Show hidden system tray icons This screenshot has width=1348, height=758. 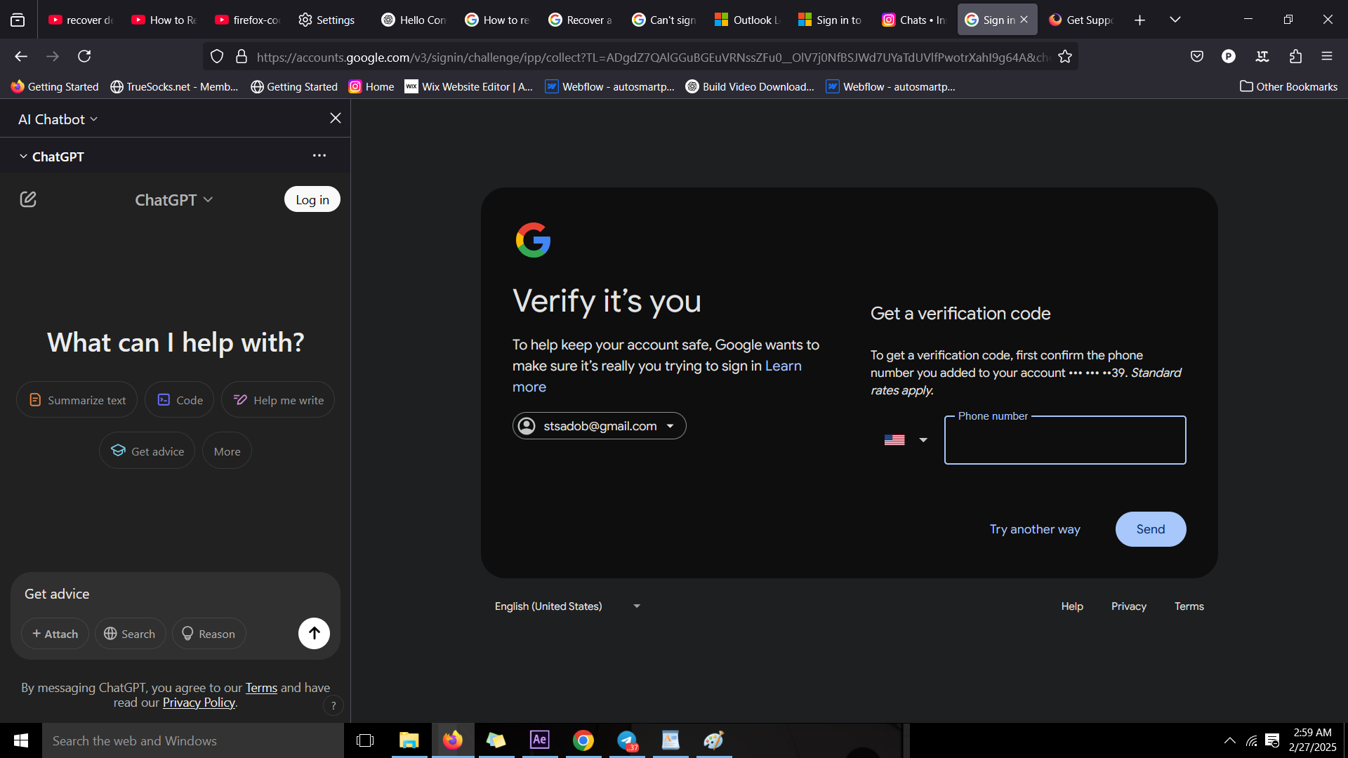1230,740
